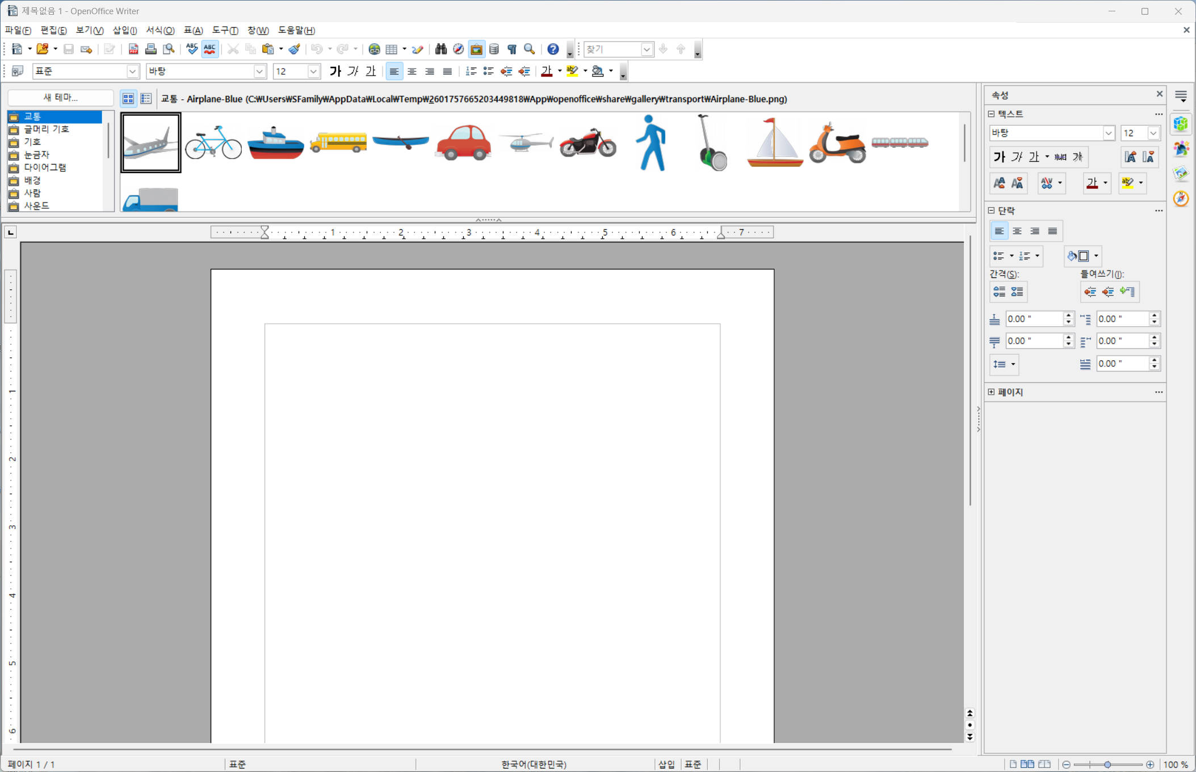Open the Navigator from the sidebar
1196x772 pixels.
point(1181,199)
